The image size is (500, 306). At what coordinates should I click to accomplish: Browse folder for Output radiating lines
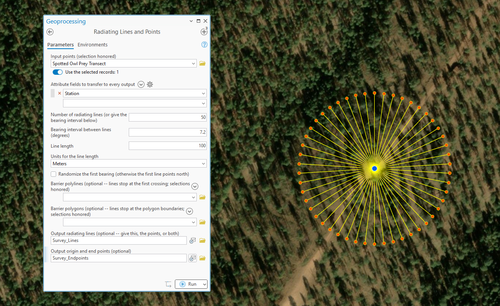(203, 240)
